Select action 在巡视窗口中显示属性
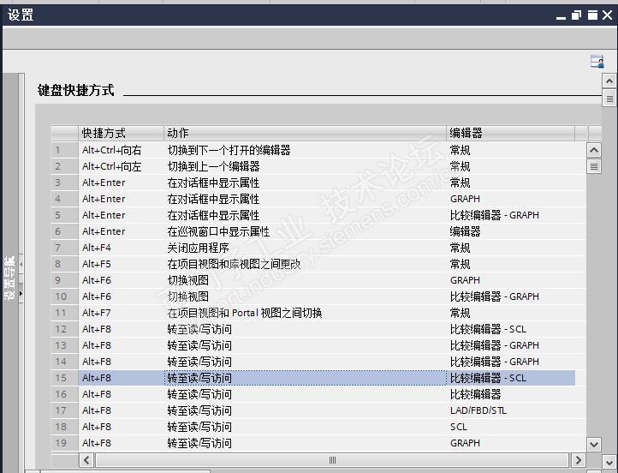 click(x=305, y=231)
